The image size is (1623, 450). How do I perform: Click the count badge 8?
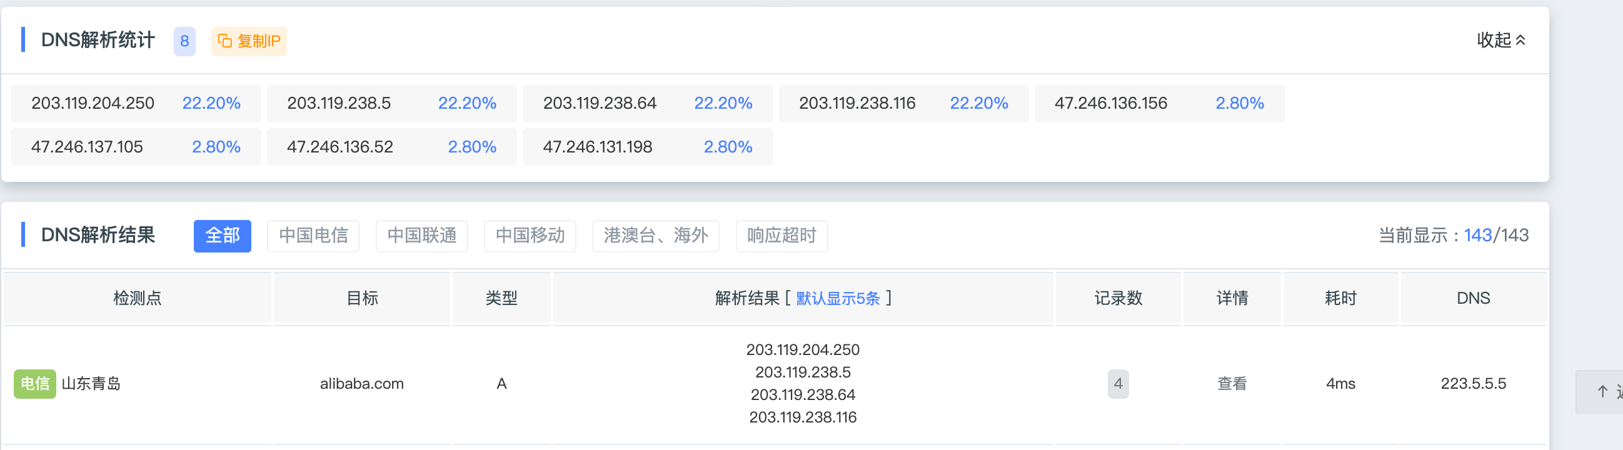click(x=184, y=41)
